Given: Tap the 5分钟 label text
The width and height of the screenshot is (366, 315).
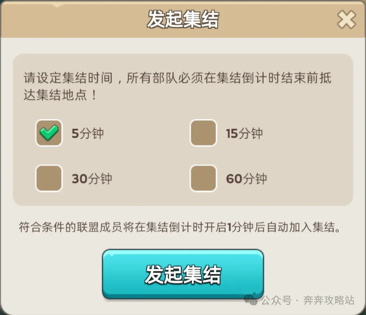Looking at the screenshot, I should click(x=89, y=134).
